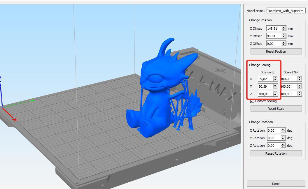This screenshot has height=189, width=308.
Task: Increase Y scale percent with up arrow
Action: [300, 85]
